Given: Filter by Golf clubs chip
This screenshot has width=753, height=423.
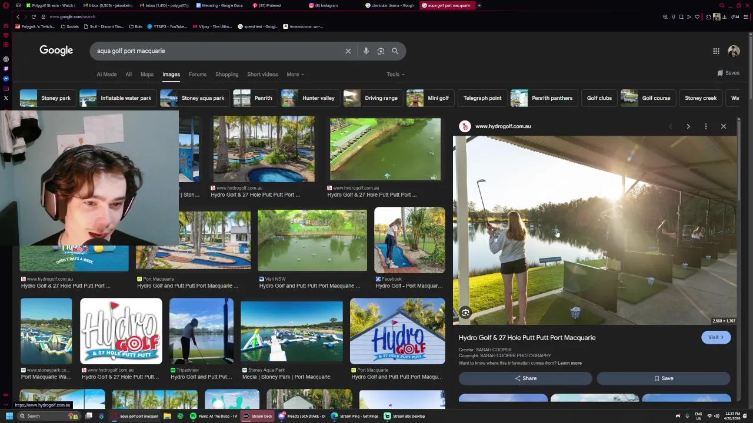Looking at the screenshot, I should point(599,98).
